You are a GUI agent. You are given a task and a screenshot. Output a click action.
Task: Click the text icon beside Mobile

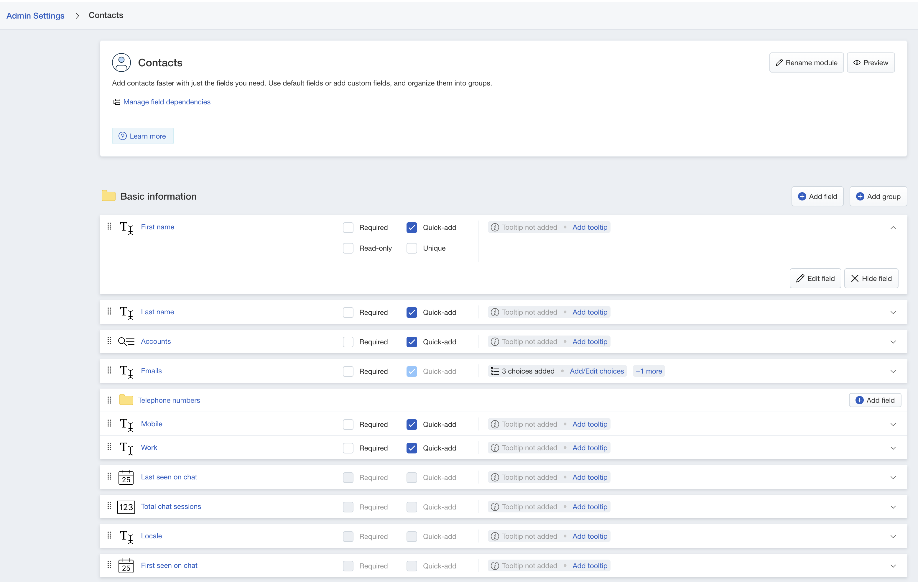[126, 425]
